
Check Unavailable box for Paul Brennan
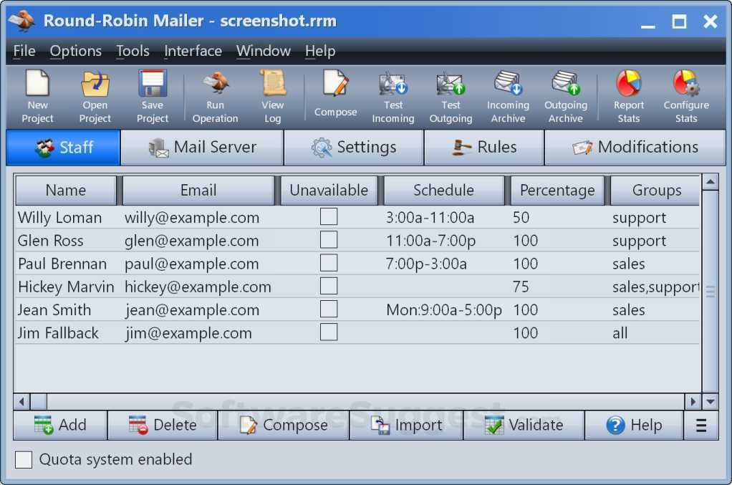(x=329, y=263)
